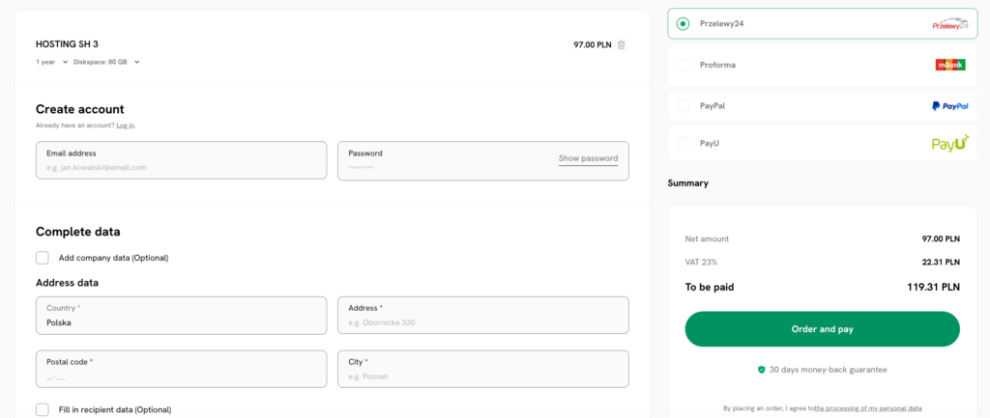Click the VAT 23% amount 22.31 PLN
990x418 pixels.
coord(941,262)
